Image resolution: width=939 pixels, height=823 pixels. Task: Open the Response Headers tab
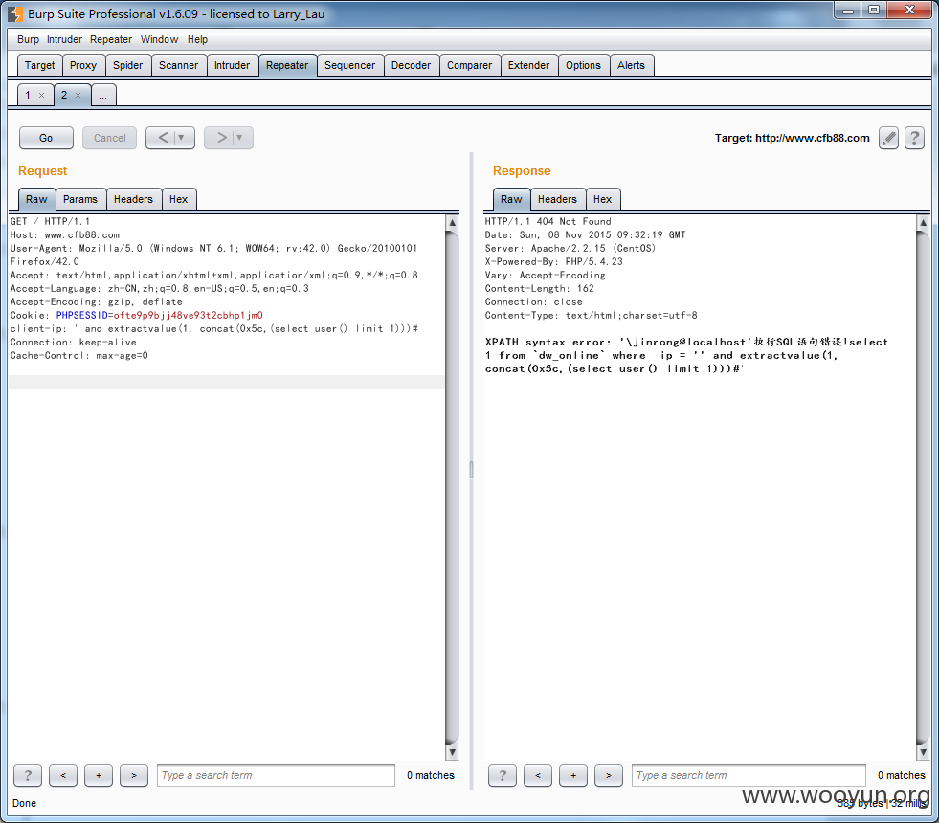click(x=557, y=199)
